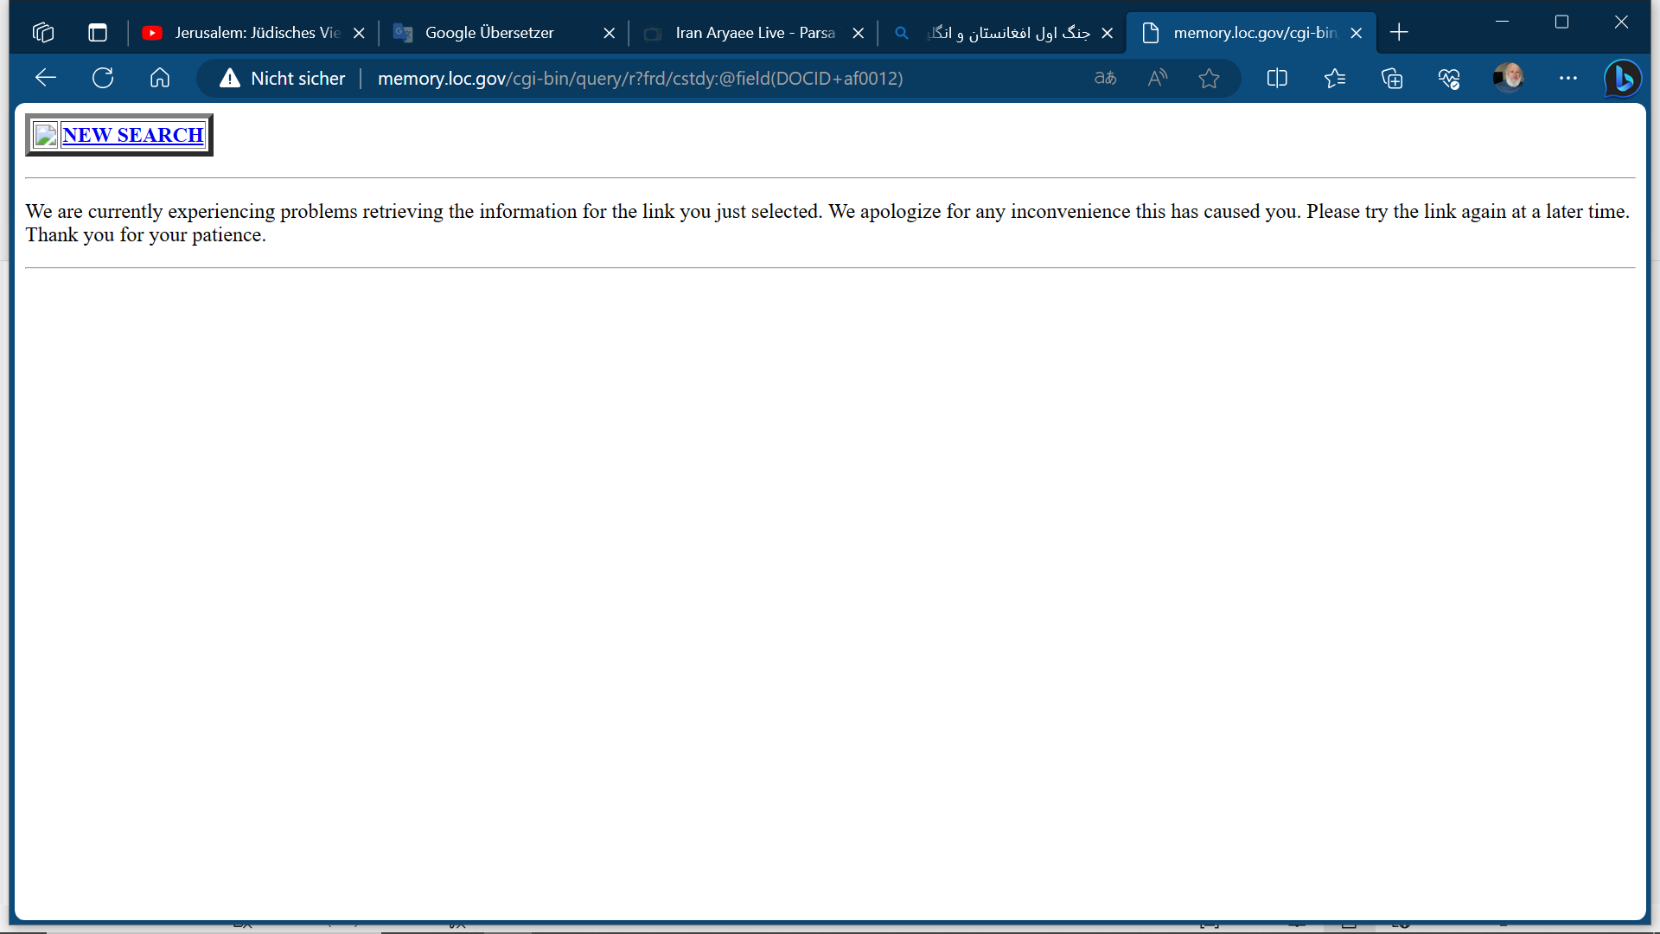This screenshot has width=1660, height=934.
Task: Switch to Google Übersetzer tab
Action: (x=489, y=33)
